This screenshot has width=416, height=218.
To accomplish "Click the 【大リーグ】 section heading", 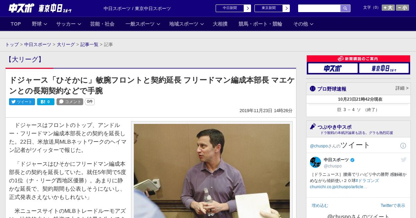I will [25, 60].
